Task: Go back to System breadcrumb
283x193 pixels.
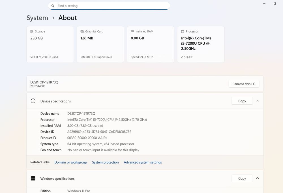Action: coord(37,18)
